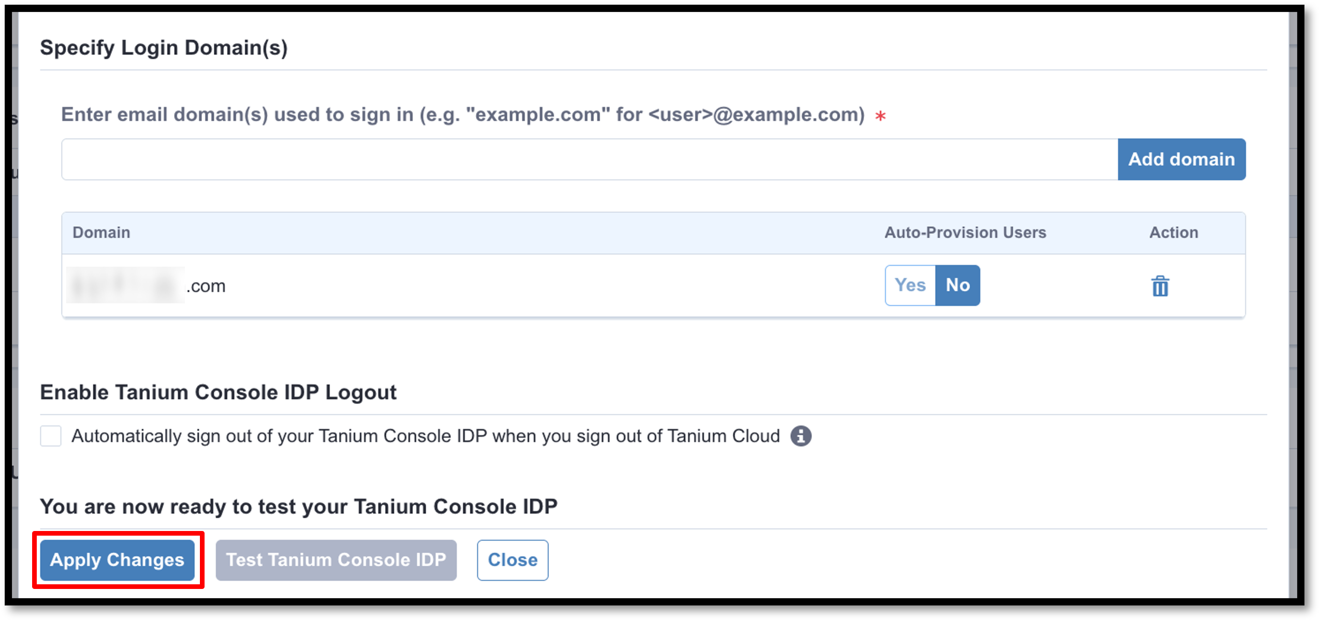Click the Enable Tanium Console IDP Logout heading
This screenshot has height=620, width=1319.
pyautogui.click(x=218, y=392)
